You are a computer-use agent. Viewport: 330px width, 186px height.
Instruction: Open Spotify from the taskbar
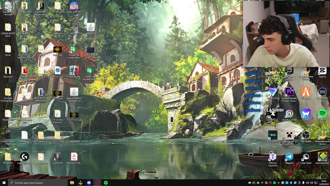click(106, 183)
